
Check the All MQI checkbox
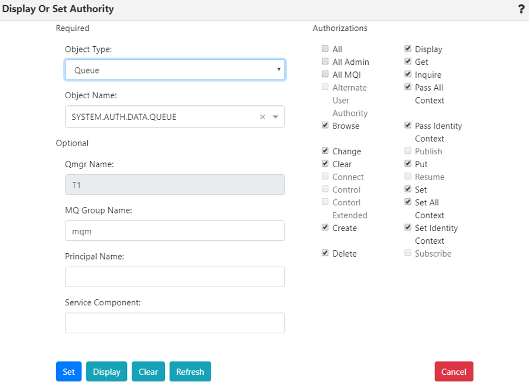pos(325,74)
